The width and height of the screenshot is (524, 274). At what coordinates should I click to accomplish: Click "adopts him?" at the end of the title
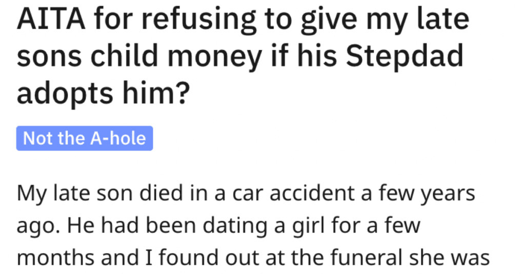103,93
